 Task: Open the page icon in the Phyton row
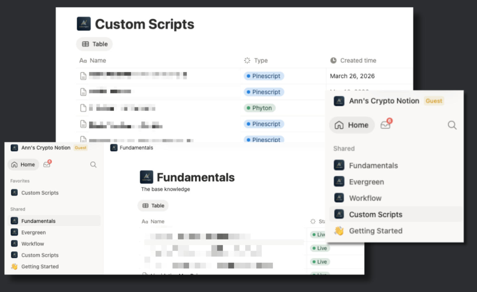click(x=83, y=108)
